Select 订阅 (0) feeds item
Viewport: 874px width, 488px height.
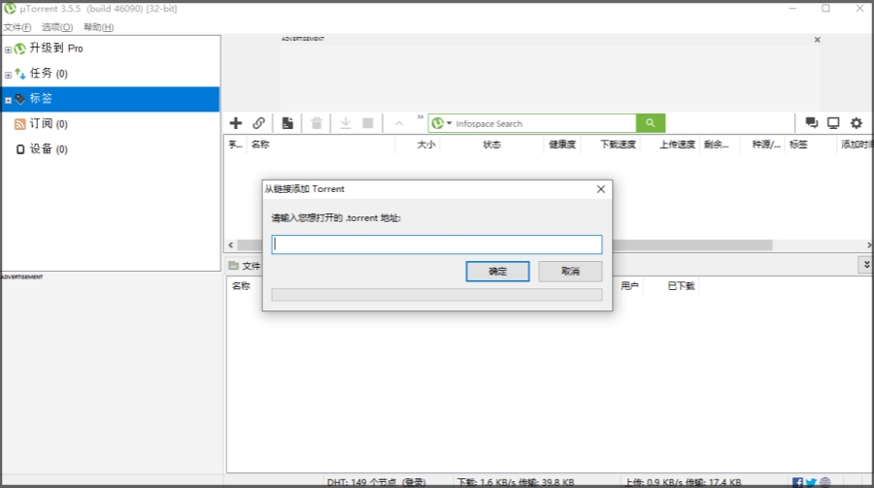pos(49,123)
